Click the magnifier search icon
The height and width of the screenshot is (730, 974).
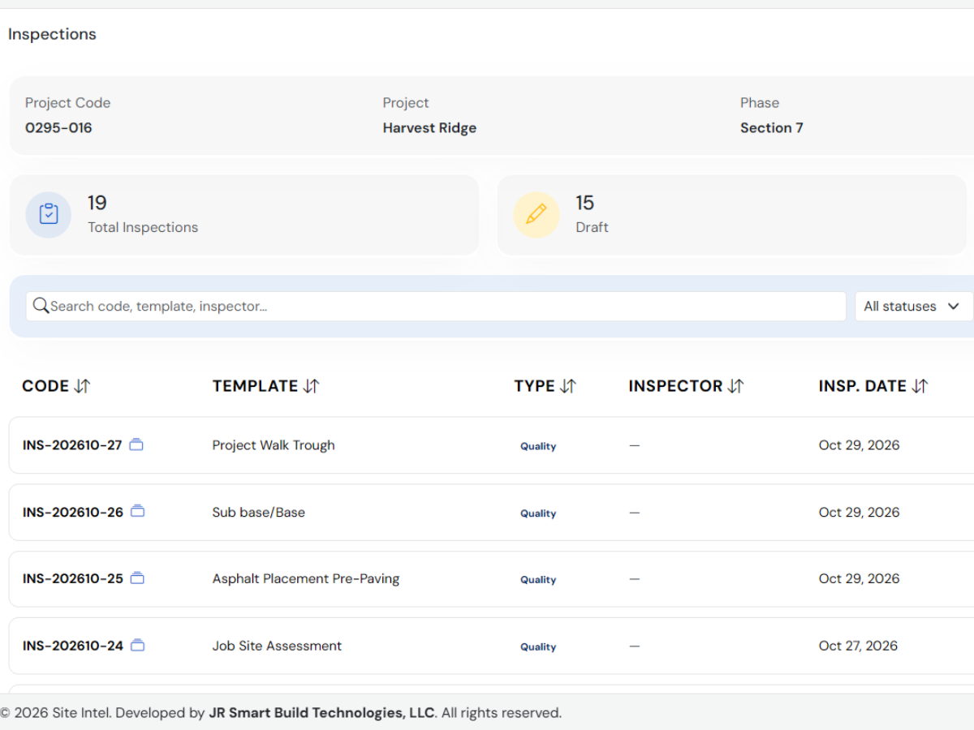pos(41,306)
